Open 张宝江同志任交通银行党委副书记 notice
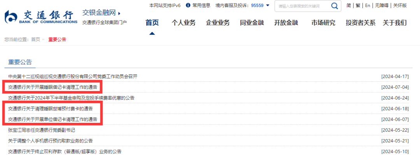420x155 pixels. click(x=42, y=130)
